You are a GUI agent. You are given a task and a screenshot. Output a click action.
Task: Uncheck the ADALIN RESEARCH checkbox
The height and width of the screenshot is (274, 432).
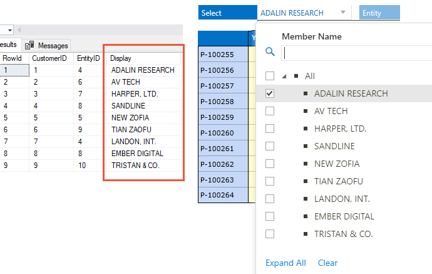pos(270,93)
